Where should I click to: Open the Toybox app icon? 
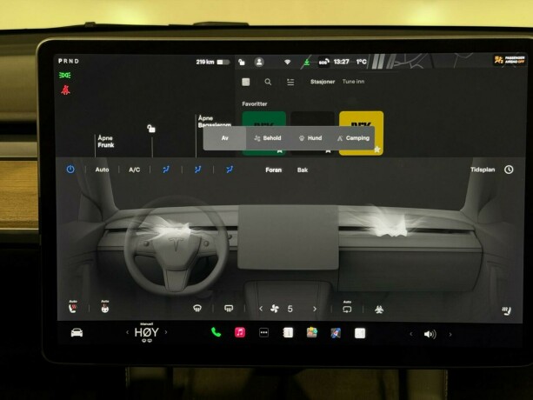tap(311, 332)
